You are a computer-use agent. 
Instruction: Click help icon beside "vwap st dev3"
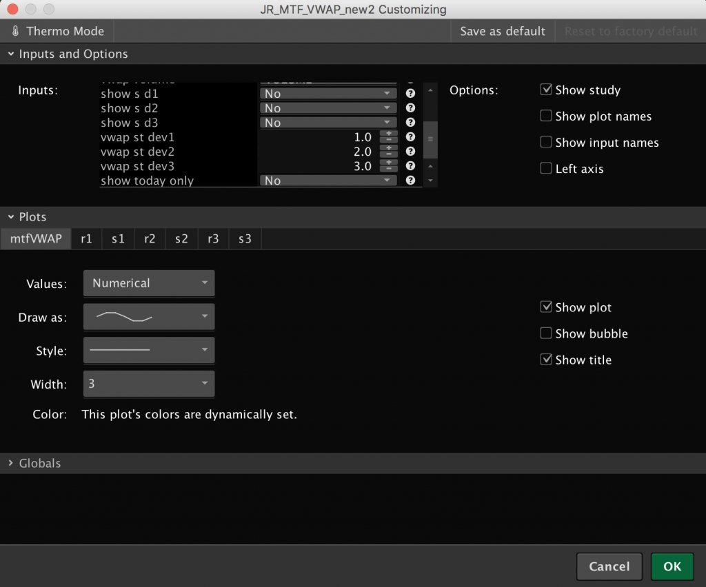pos(410,165)
